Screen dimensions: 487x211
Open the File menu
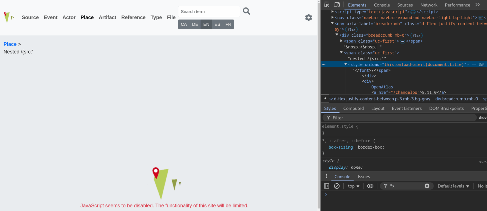171,17
